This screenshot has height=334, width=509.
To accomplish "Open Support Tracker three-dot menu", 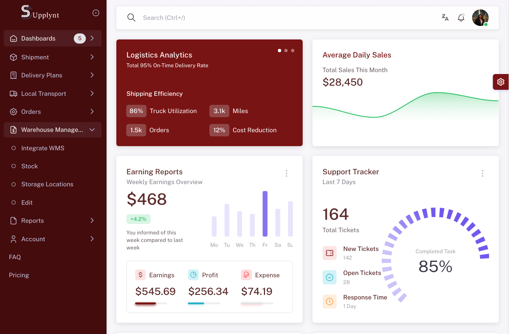I will click(x=483, y=173).
